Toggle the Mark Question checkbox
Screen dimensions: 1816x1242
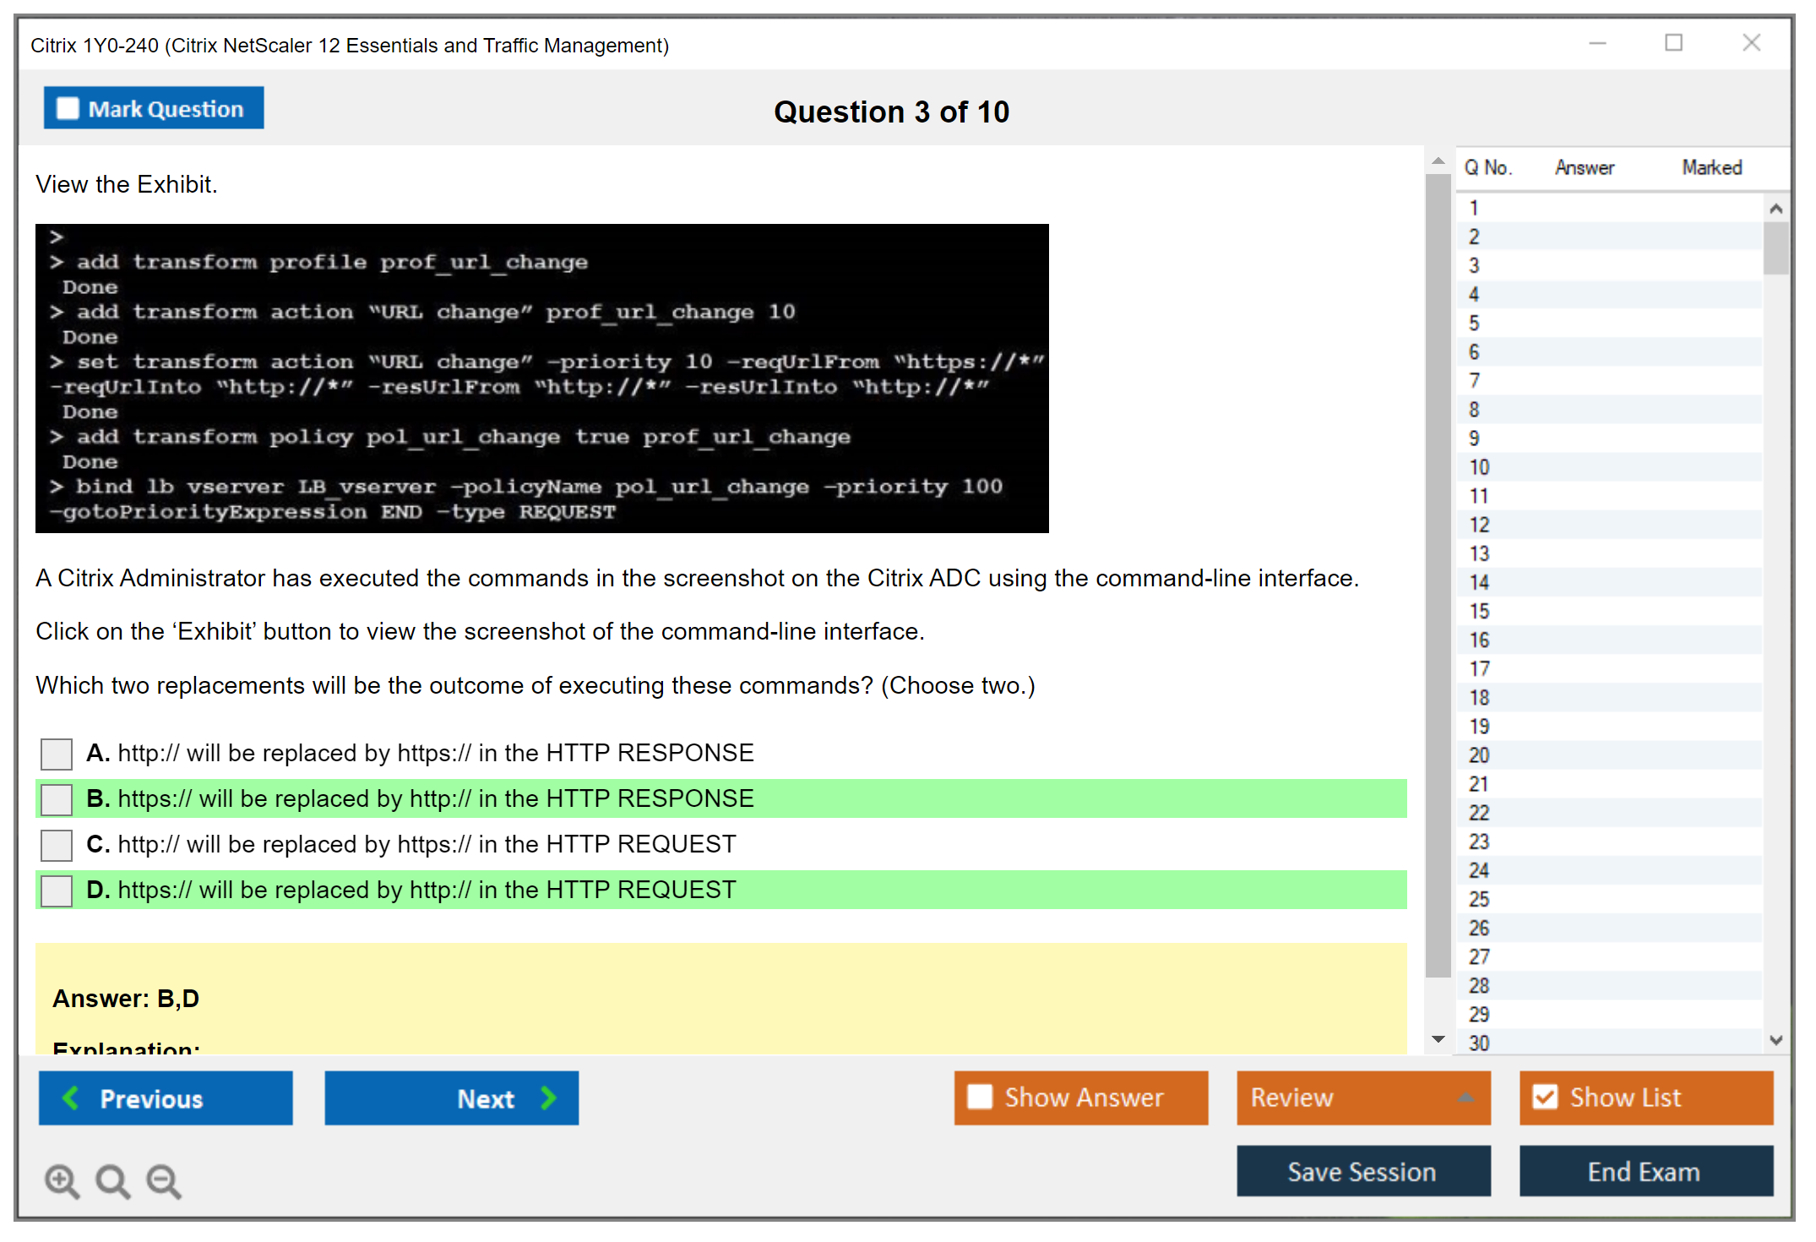68,109
